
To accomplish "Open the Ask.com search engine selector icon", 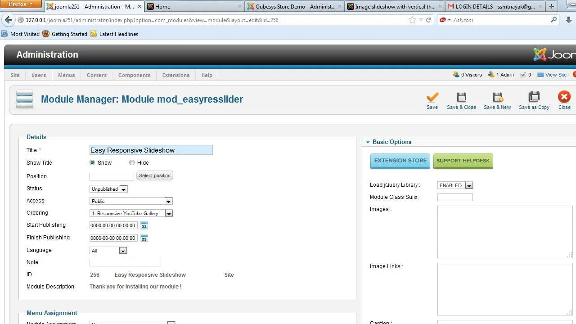I will pyautogui.click(x=445, y=20).
